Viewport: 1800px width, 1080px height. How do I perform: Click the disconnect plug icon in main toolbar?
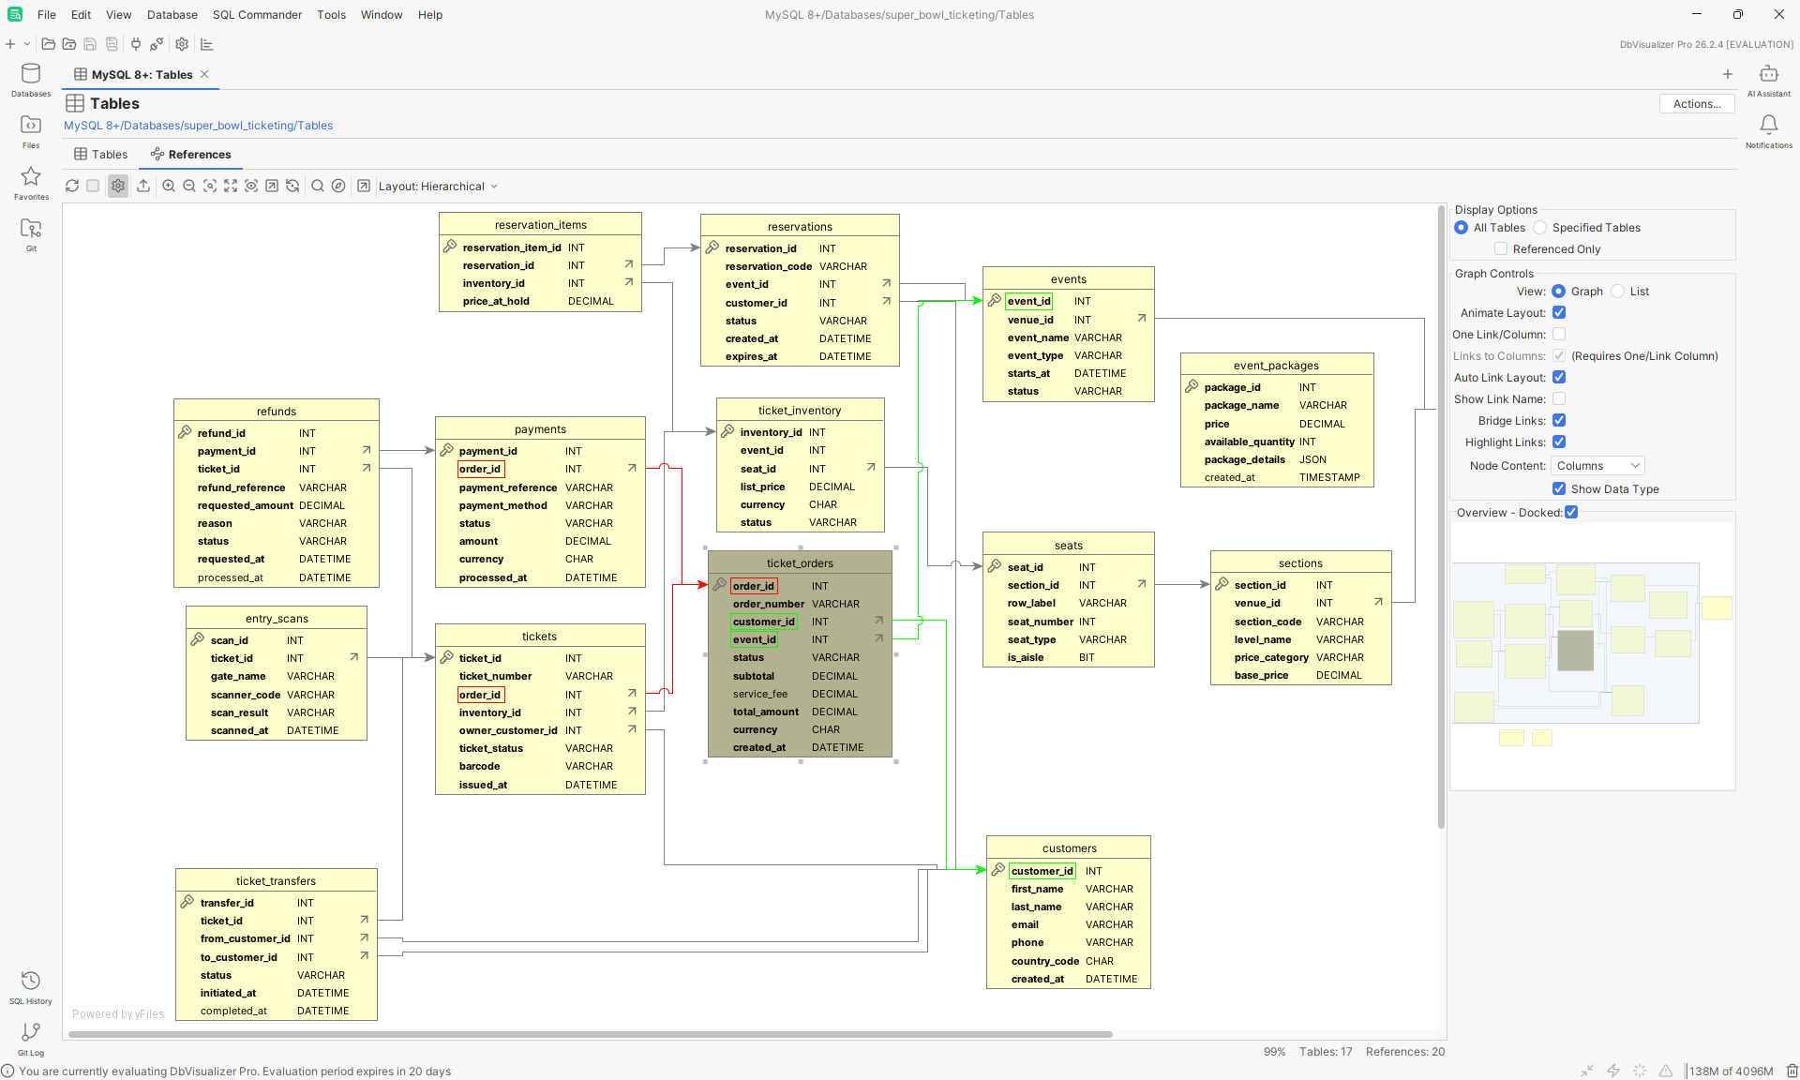(x=157, y=44)
